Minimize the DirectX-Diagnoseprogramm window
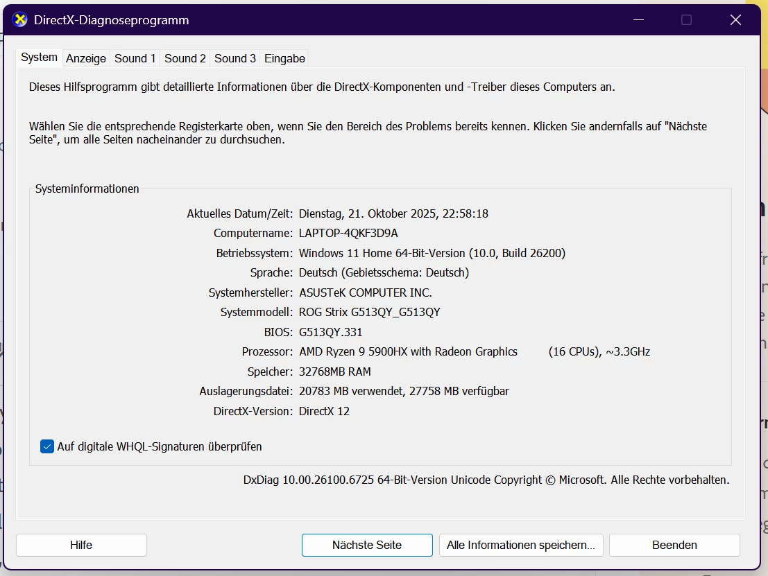 638,20
